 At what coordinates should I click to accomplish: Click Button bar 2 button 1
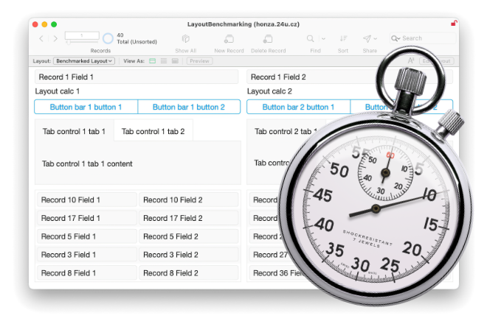[299, 107]
